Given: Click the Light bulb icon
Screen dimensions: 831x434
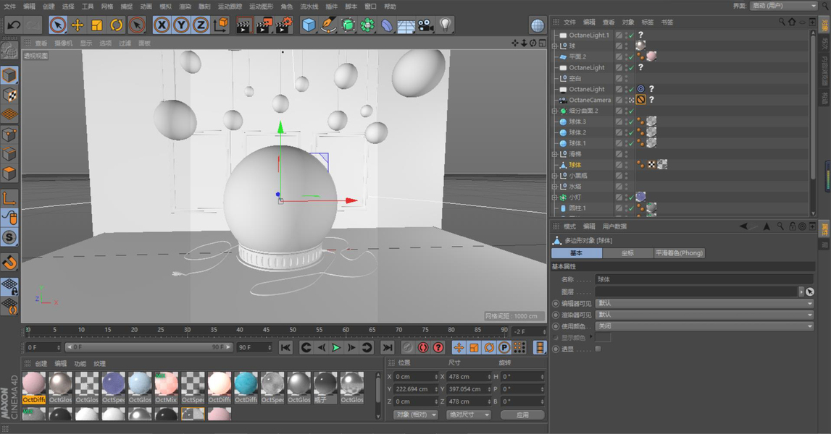Looking at the screenshot, I should [x=445, y=25].
